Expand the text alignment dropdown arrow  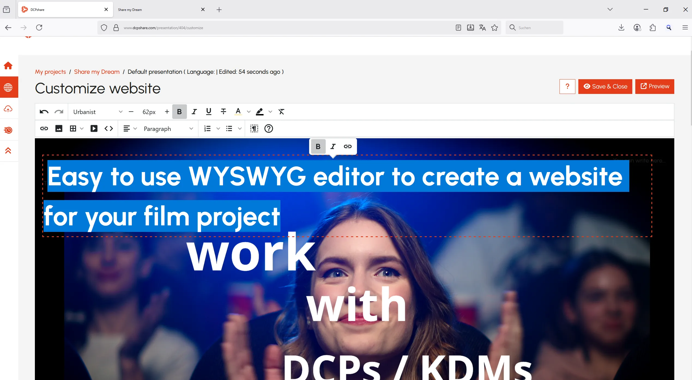(x=135, y=128)
